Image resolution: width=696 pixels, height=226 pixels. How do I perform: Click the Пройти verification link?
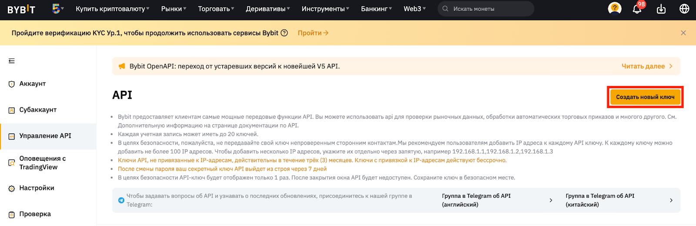(313, 33)
